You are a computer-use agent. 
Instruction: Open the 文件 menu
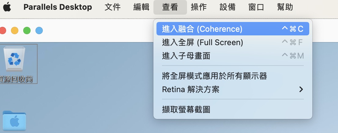tap(112, 7)
